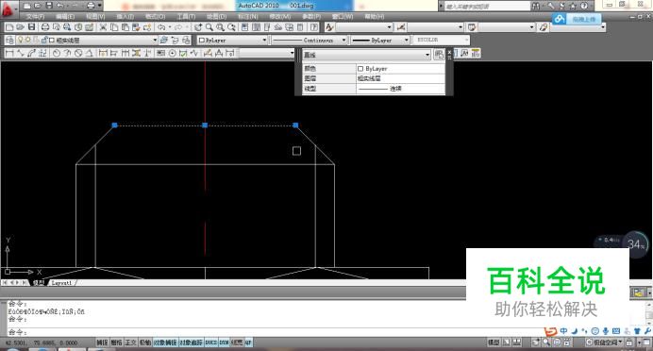Select the Radius dimension tool icon

click(x=57, y=53)
